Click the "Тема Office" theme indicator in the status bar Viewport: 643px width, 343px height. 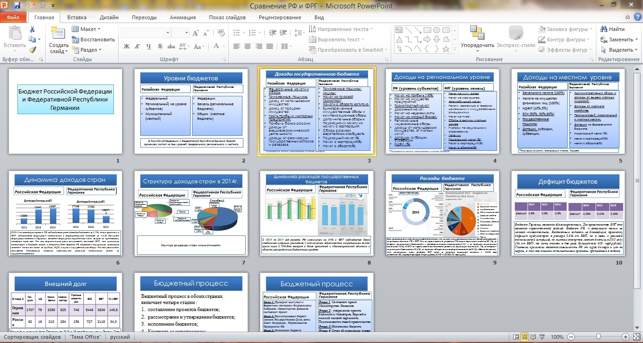coord(85,337)
